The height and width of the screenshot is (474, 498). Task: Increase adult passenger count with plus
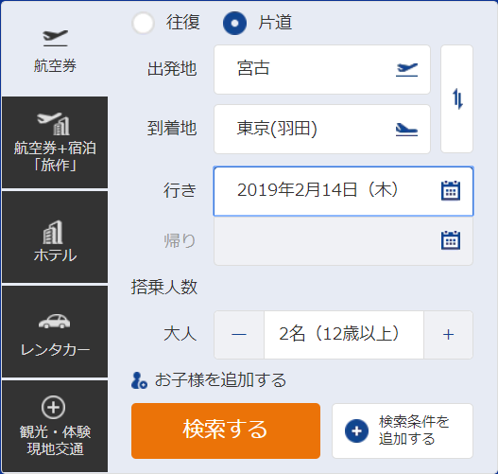pos(448,335)
